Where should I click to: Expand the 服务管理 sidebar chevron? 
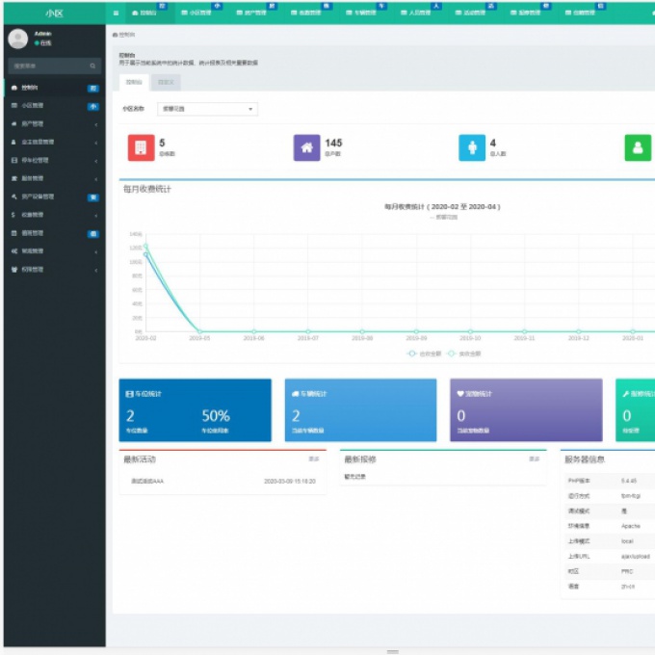96,179
